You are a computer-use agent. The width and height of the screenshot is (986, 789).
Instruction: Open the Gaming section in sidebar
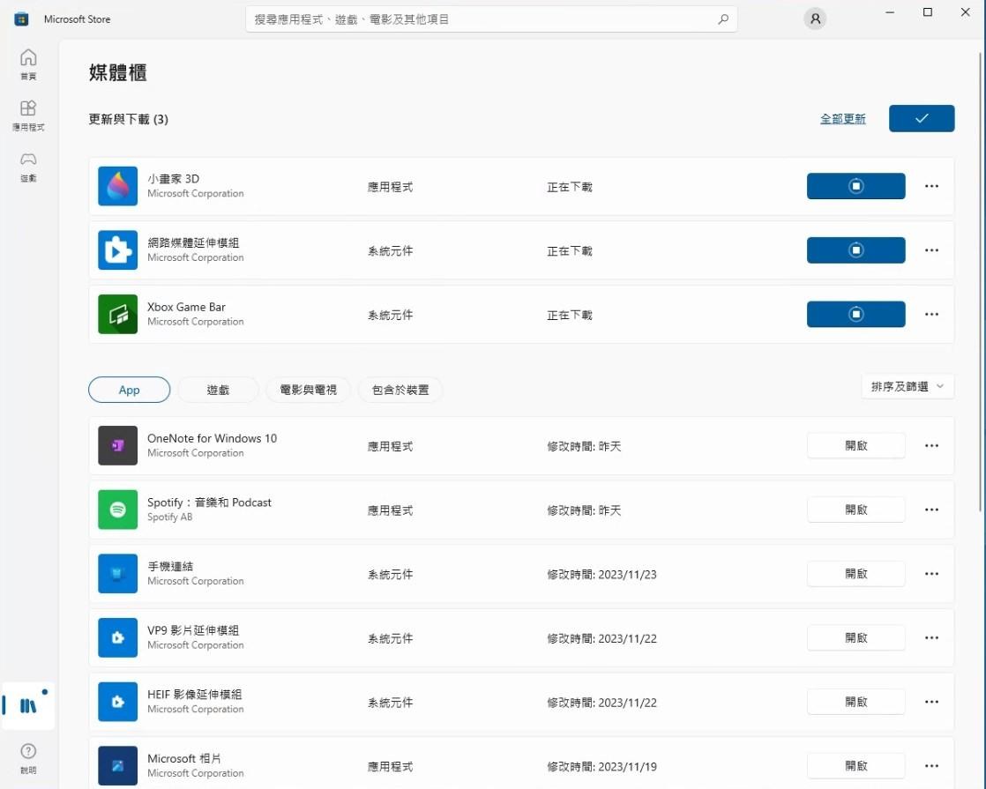click(x=28, y=165)
